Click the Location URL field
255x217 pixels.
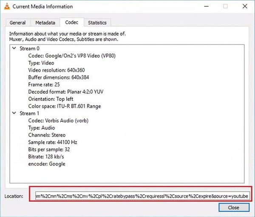click(x=142, y=196)
